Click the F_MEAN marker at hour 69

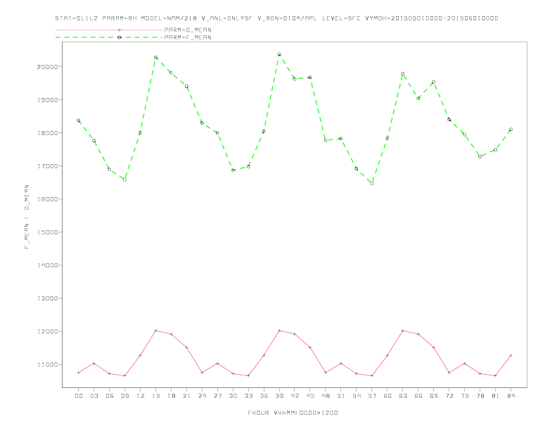coord(434,82)
